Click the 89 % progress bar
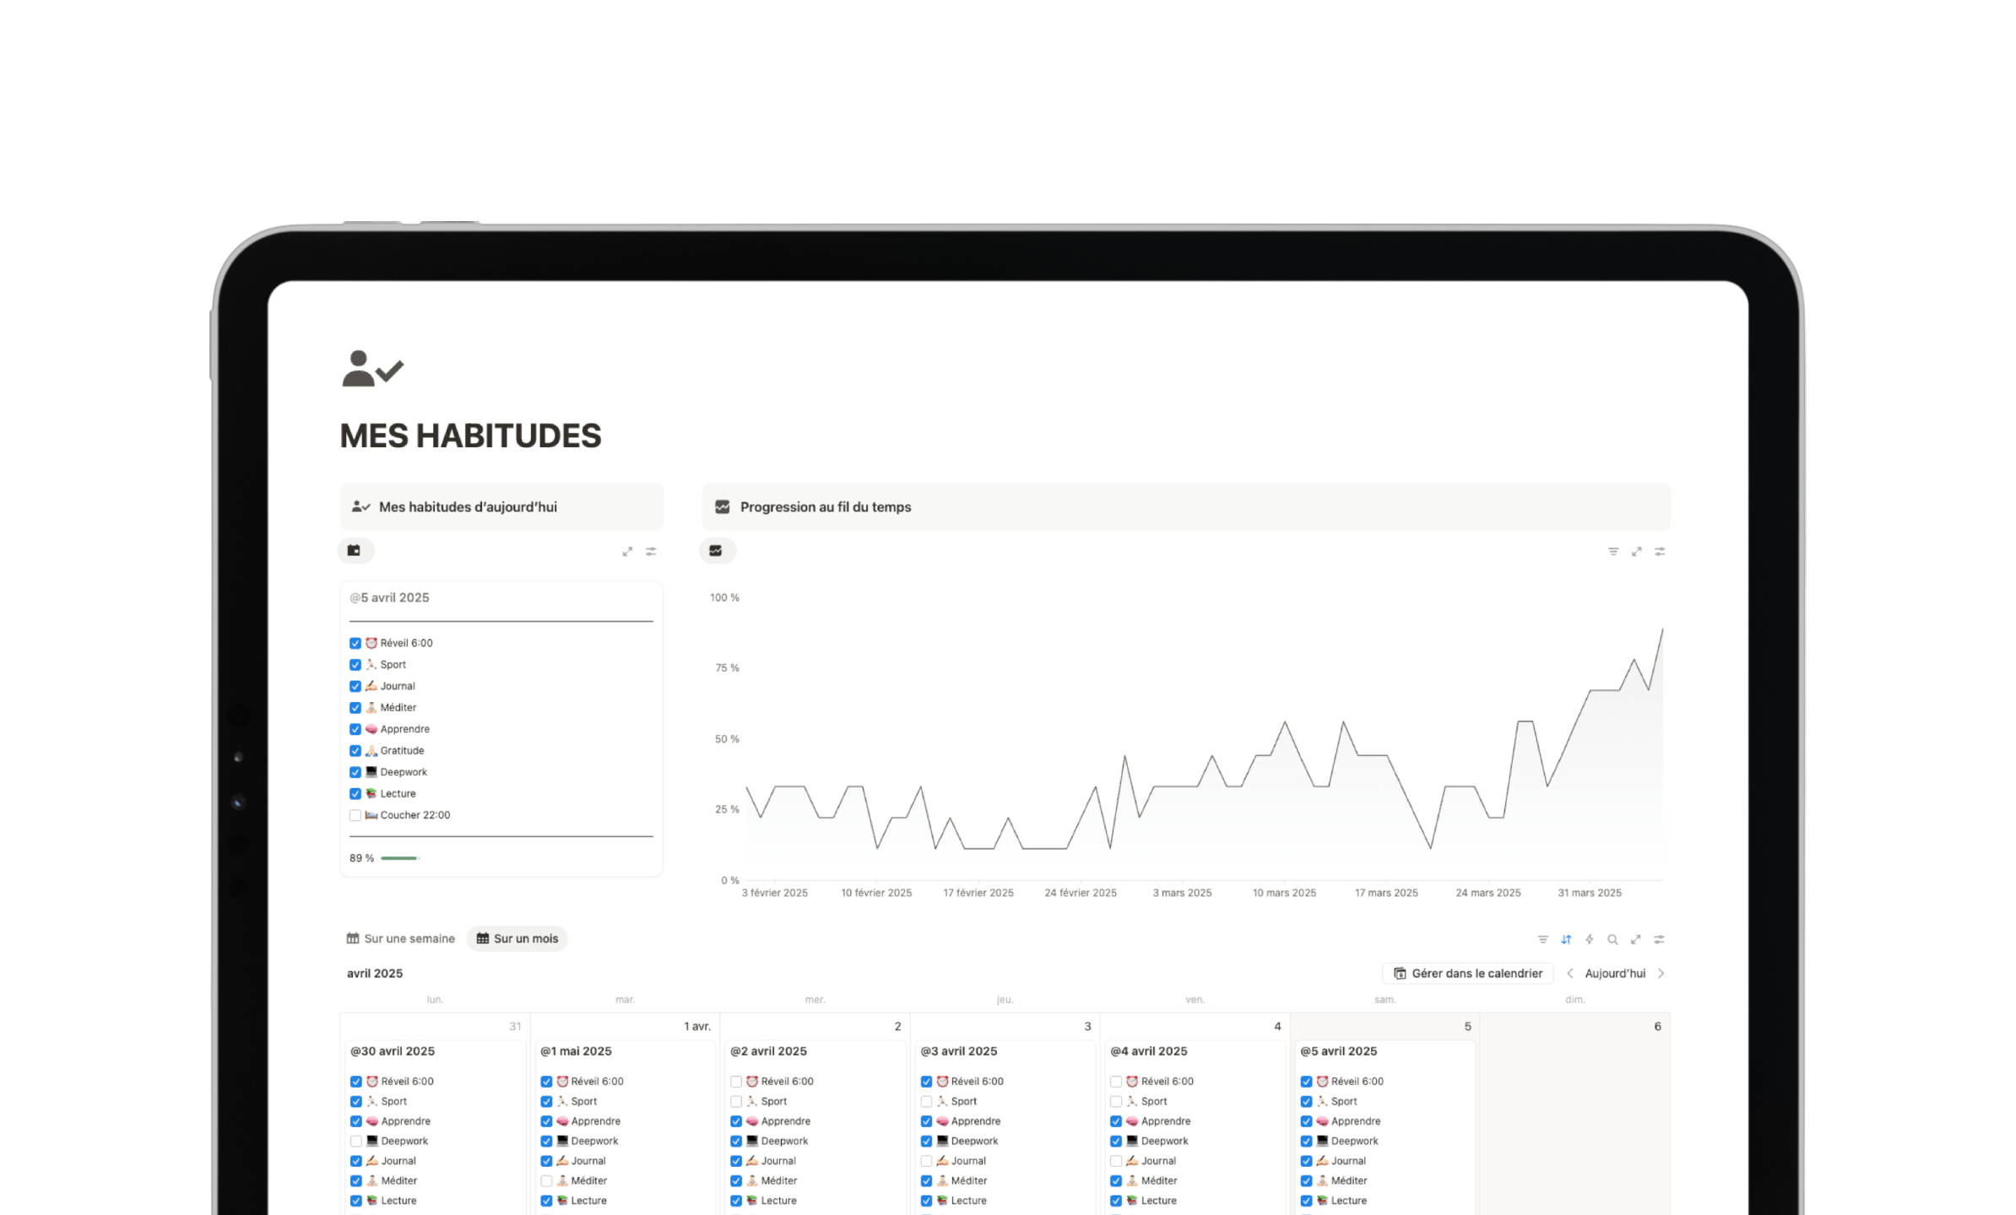Viewport: 2016px width, 1215px height. 400,857
